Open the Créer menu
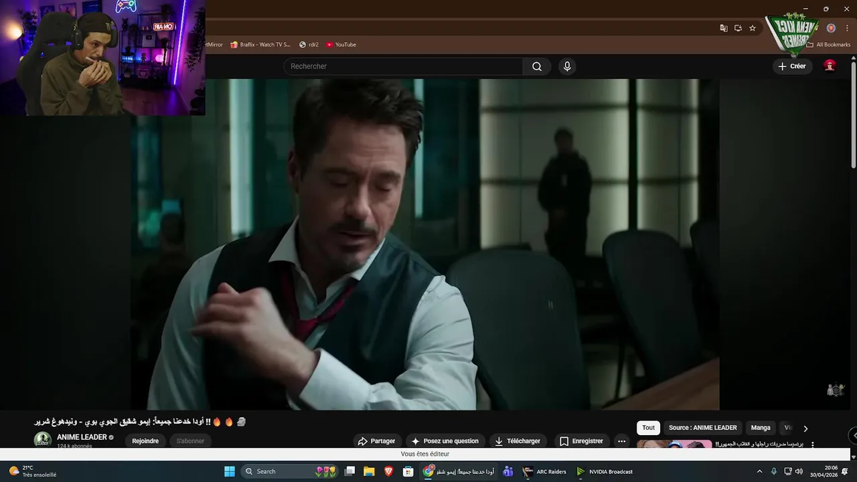The height and width of the screenshot is (482, 857). (x=793, y=66)
